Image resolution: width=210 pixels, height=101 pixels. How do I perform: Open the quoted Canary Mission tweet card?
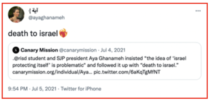105,61
